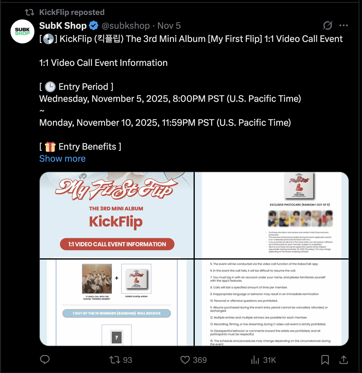Expand post text with Show more
The height and width of the screenshot is (373, 362).
[63, 158]
